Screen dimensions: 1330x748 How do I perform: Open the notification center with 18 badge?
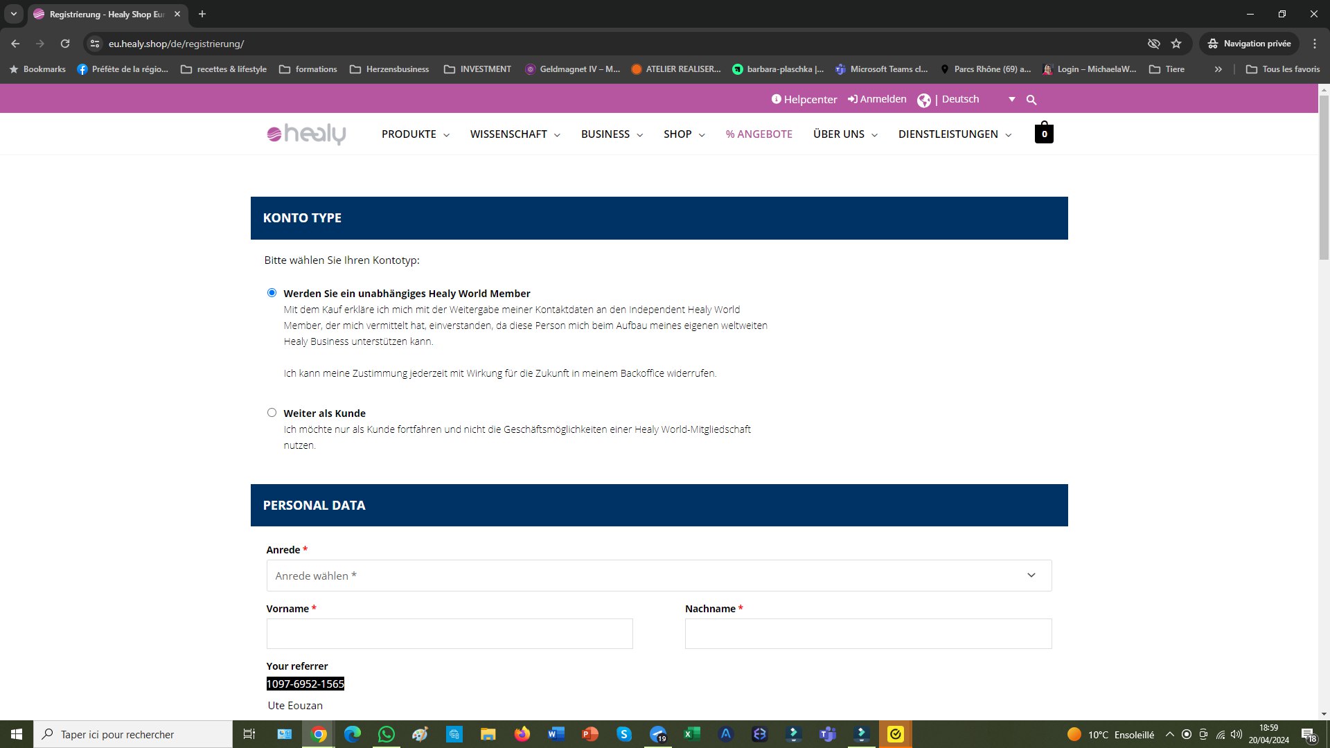coord(1309,734)
